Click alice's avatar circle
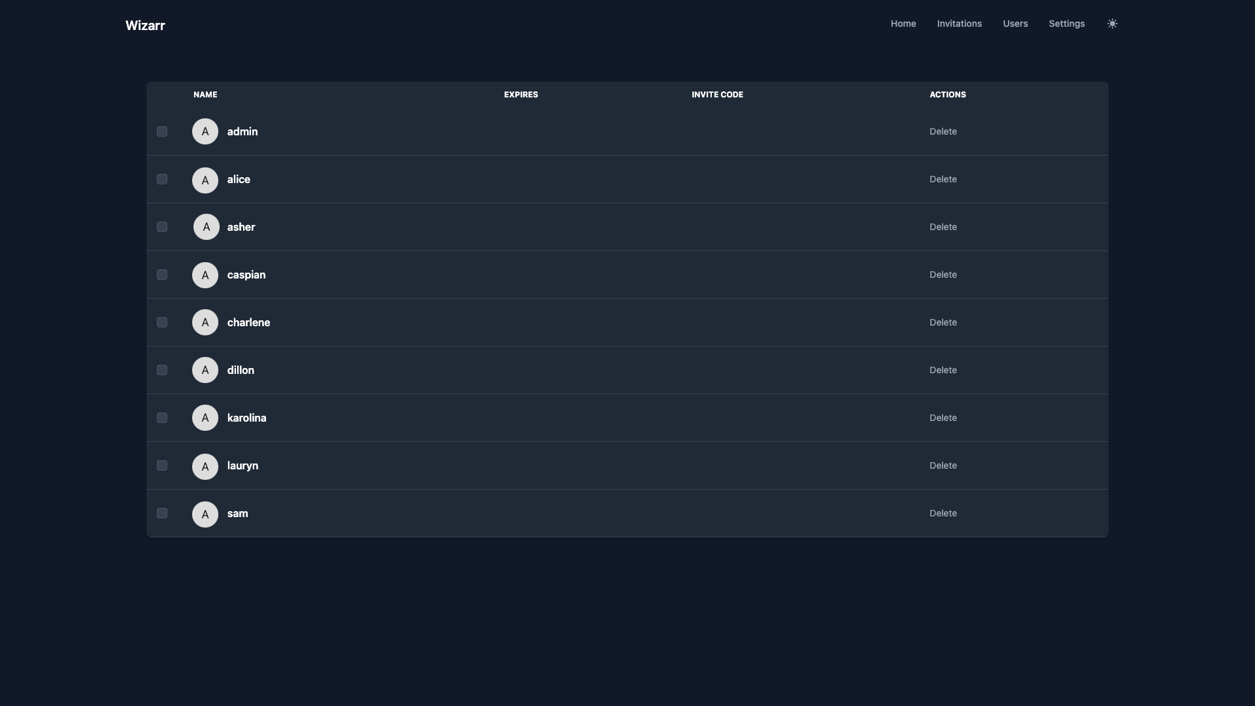1255x706 pixels. 205,180
